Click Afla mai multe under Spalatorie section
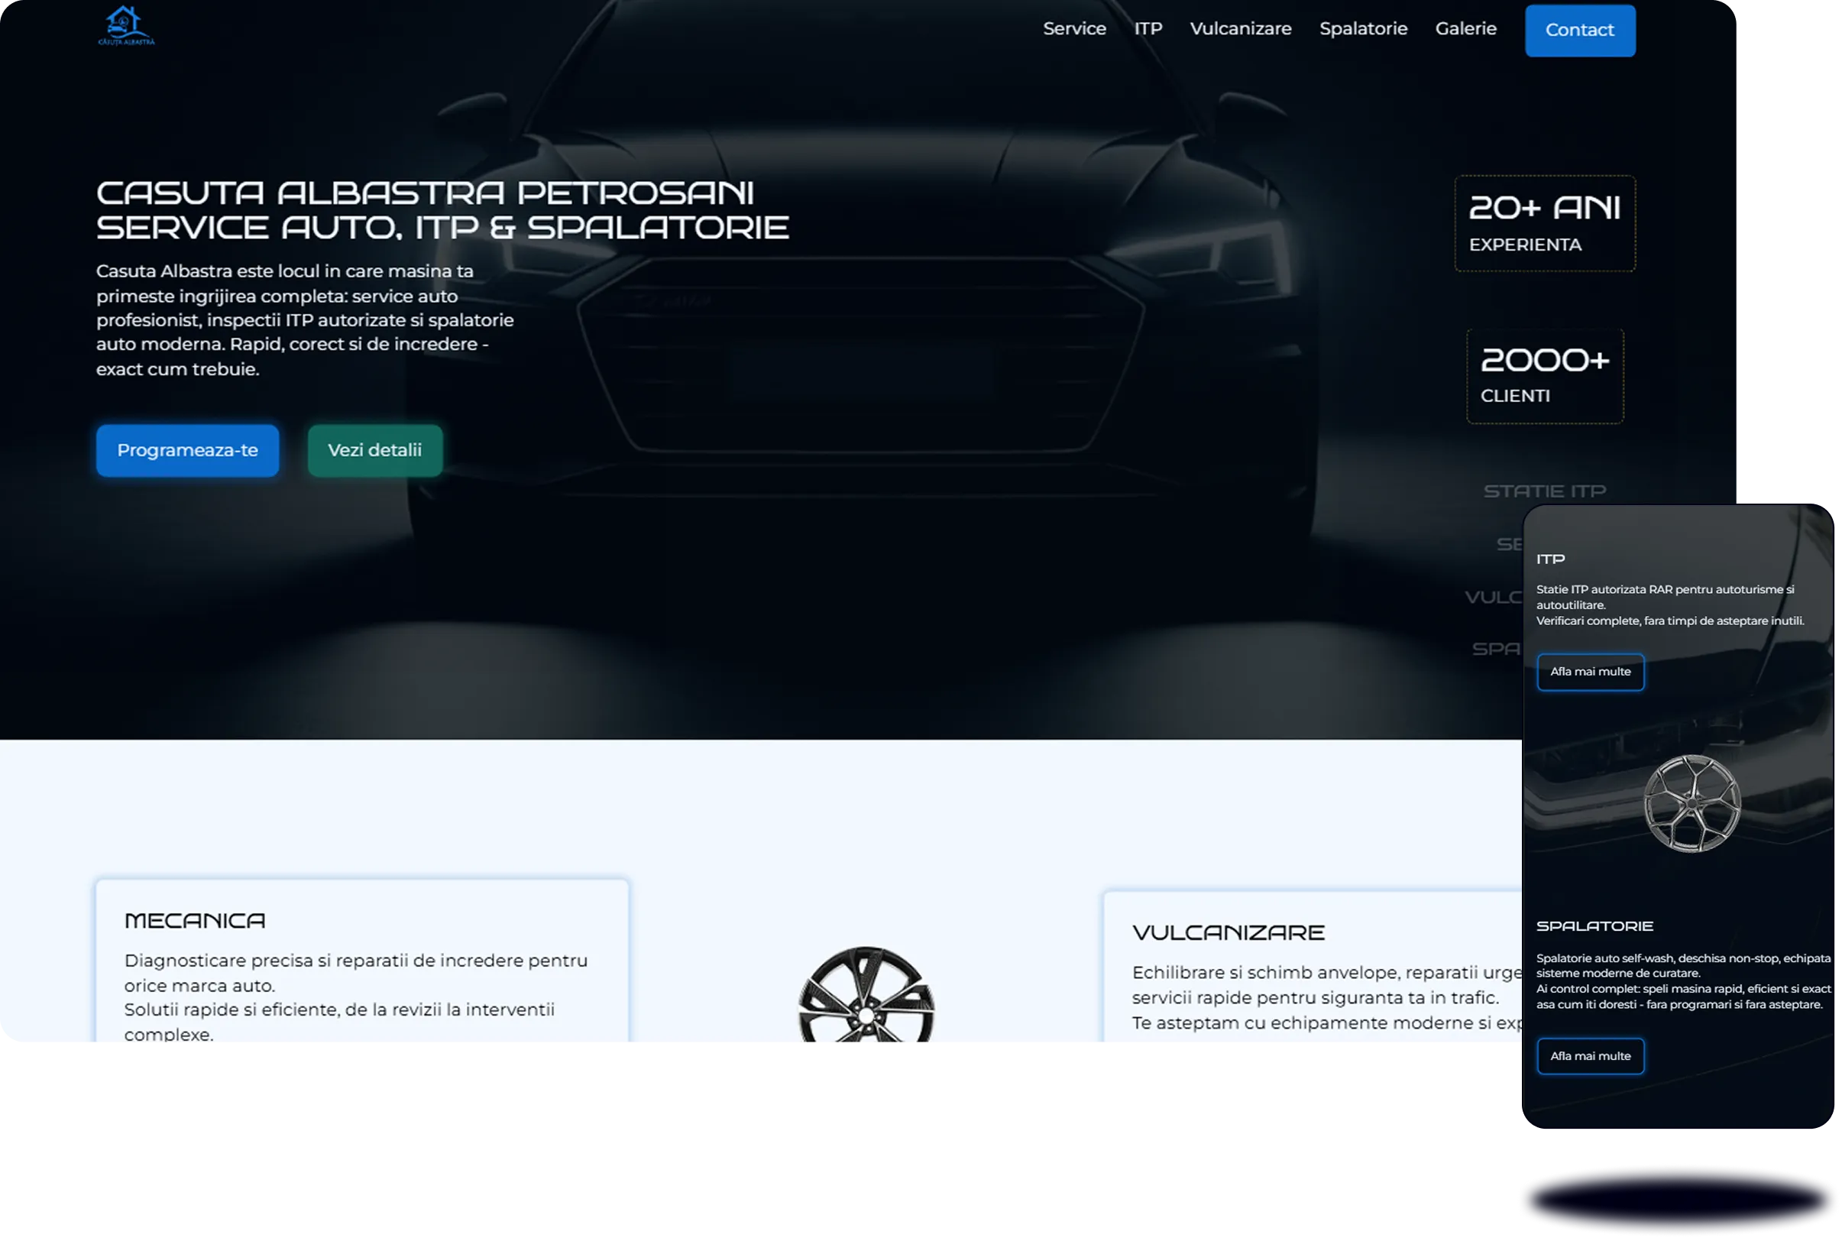 (x=1590, y=1056)
